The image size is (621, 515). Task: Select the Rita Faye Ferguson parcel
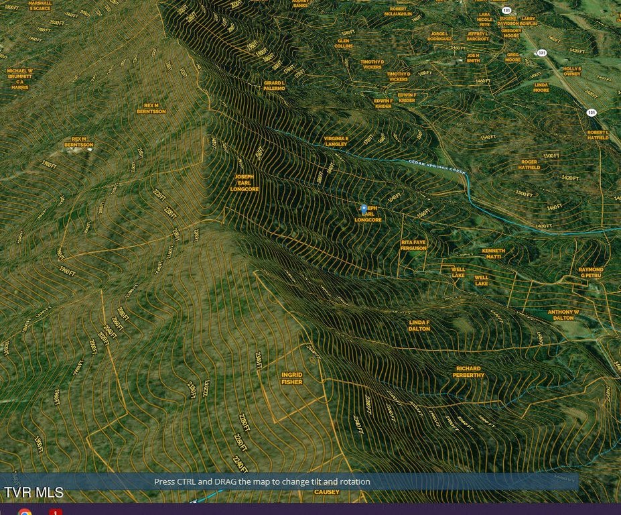pos(413,245)
